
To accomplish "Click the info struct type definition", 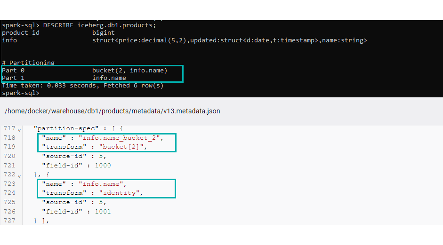I will [x=229, y=40].
